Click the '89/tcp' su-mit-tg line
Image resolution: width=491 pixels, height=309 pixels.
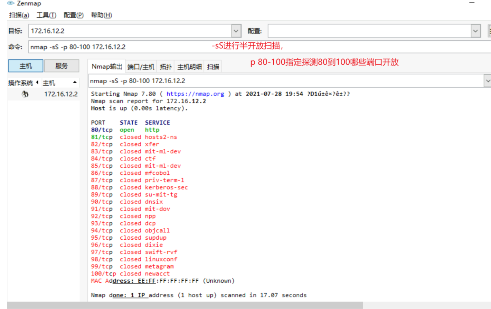pos(134,195)
